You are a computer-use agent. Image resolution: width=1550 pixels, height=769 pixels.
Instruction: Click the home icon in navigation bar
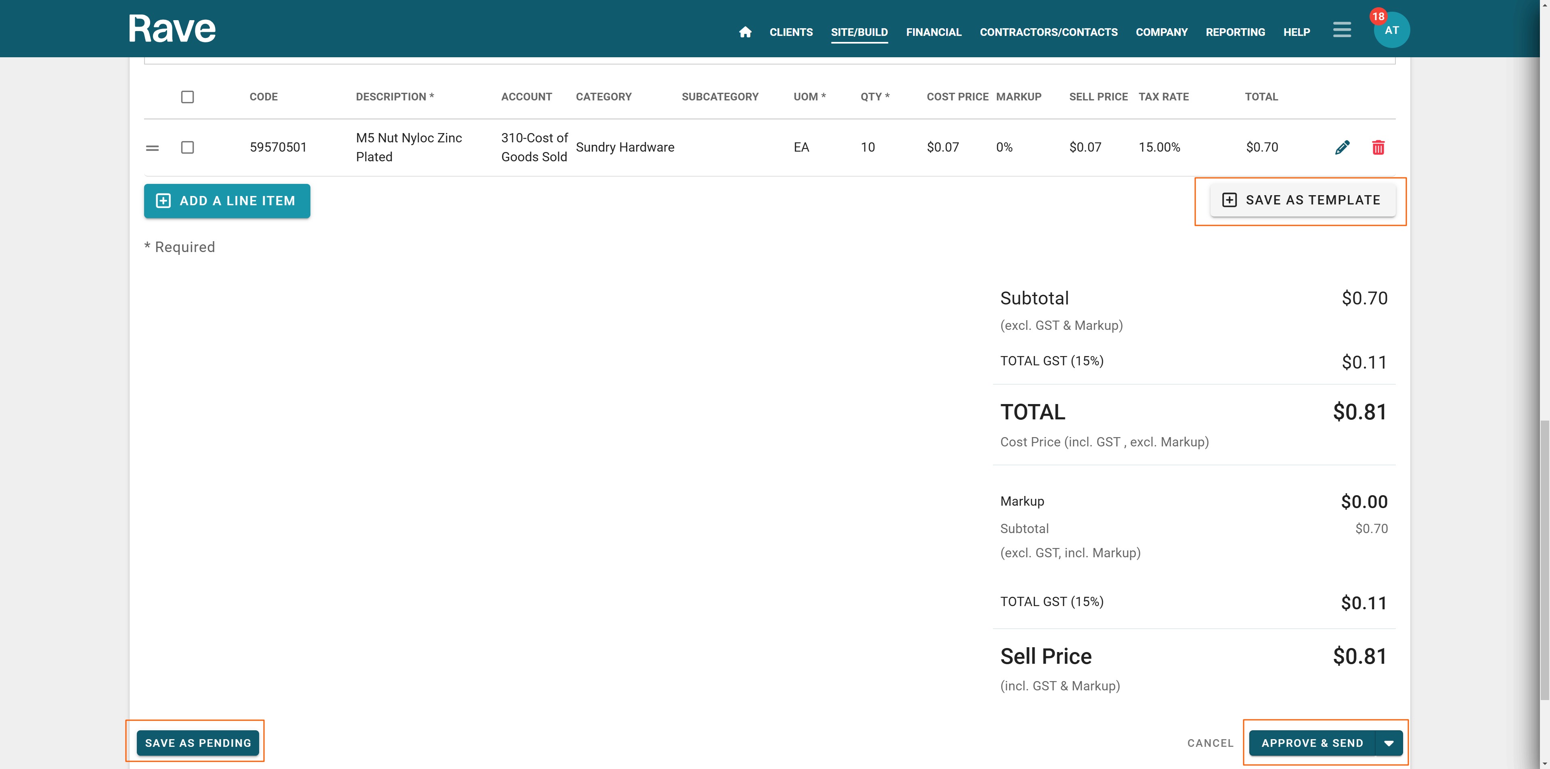point(745,32)
